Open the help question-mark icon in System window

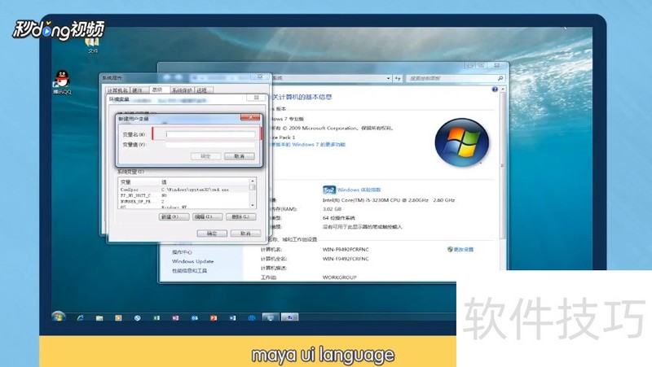495,90
